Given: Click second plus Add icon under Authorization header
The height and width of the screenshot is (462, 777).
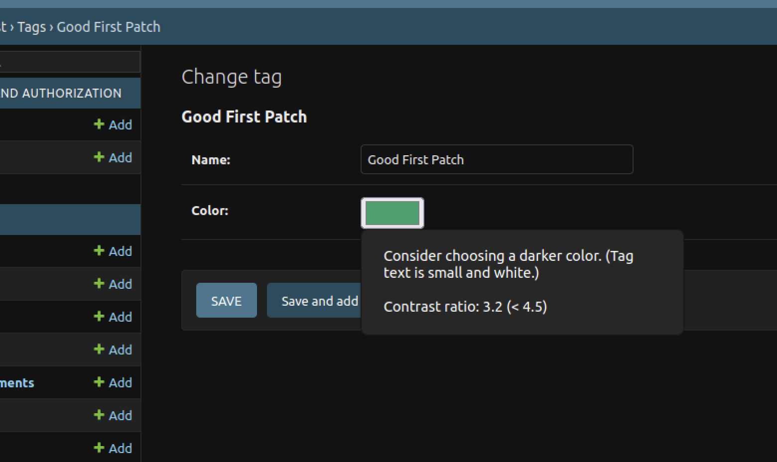Looking at the screenshot, I should pyautogui.click(x=113, y=157).
